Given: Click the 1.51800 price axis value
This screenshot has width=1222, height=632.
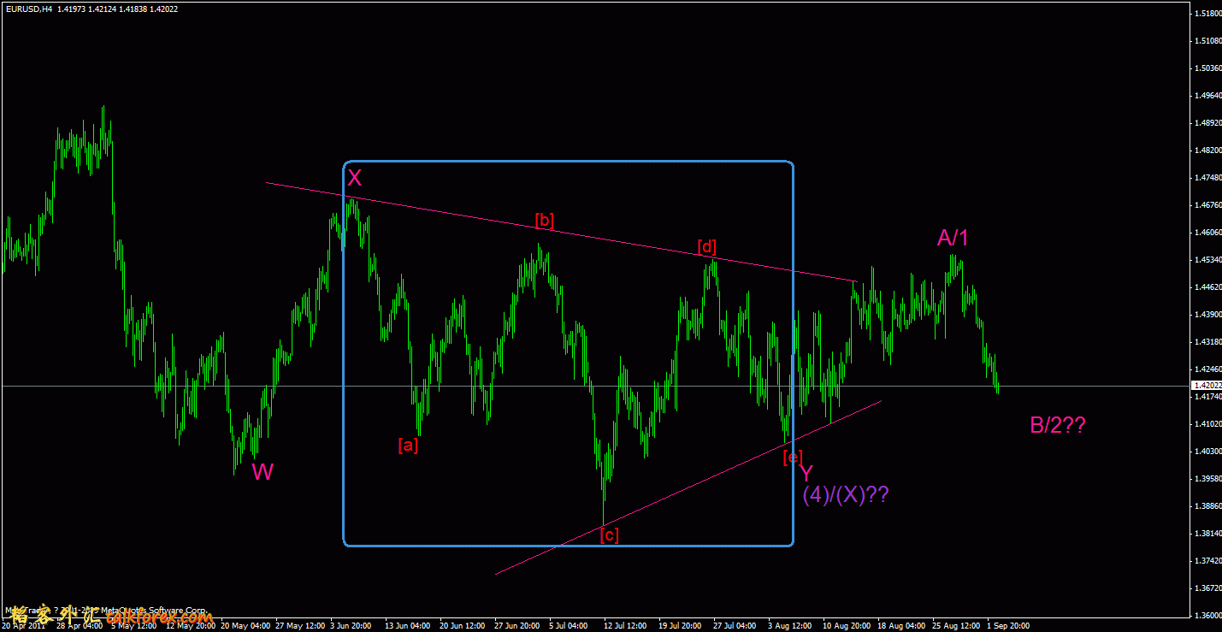Looking at the screenshot, I should [1207, 13].
